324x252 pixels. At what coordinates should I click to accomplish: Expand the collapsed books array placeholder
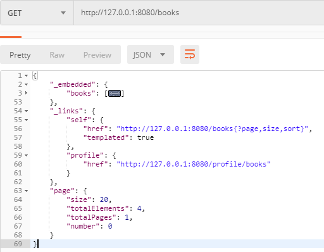[x=115, y=93]
